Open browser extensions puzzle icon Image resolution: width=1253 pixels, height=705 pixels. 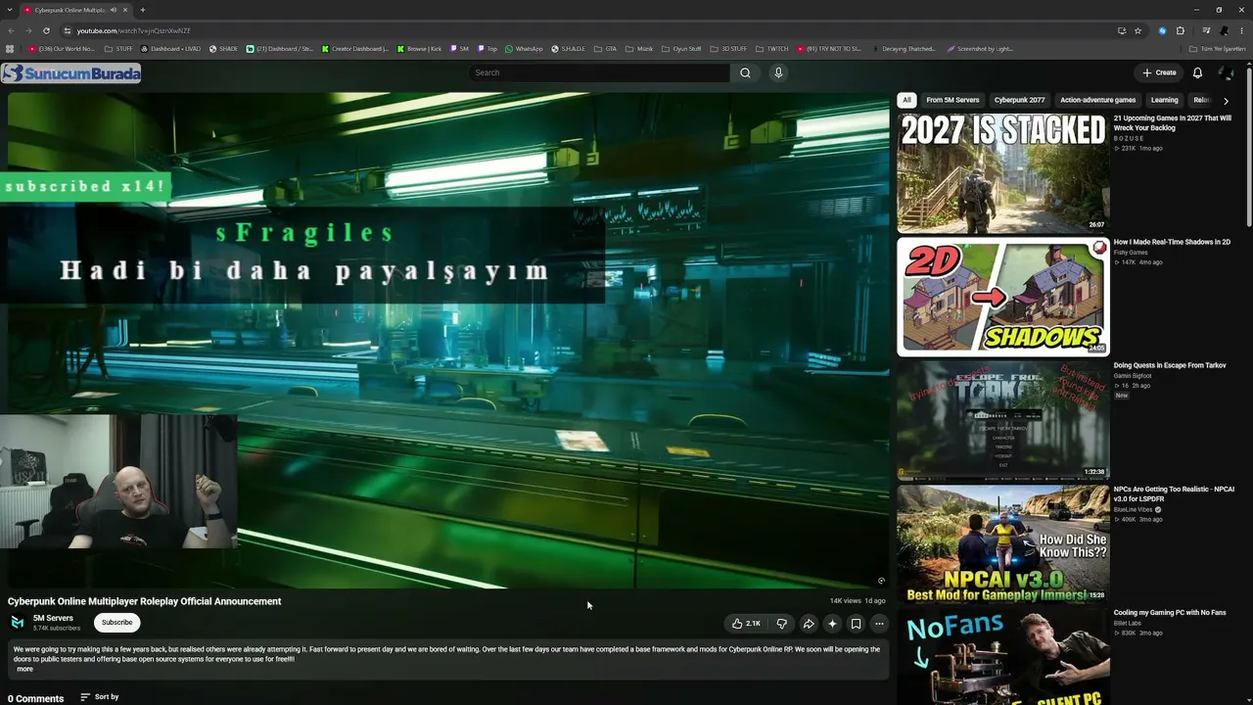point(1181,30)
